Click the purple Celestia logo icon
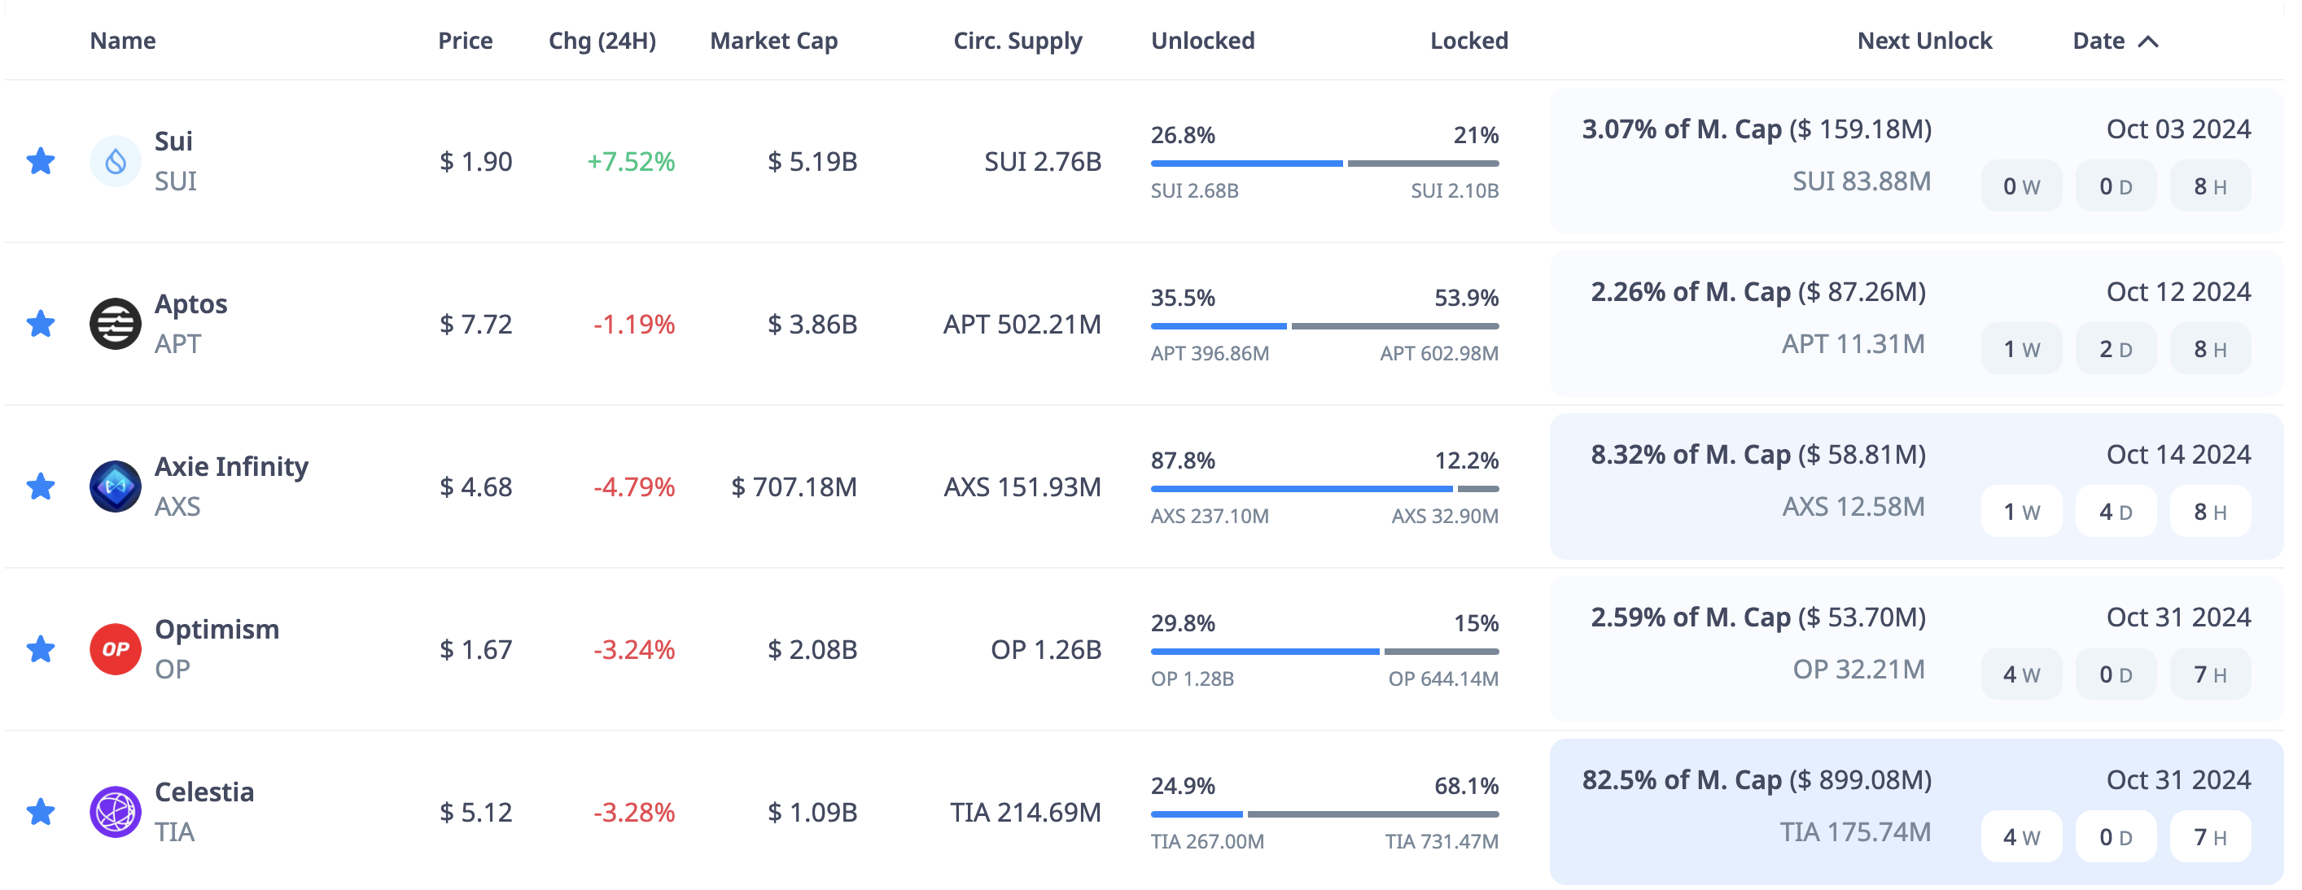The image size is (2302, 890). (x=116, y=811)
